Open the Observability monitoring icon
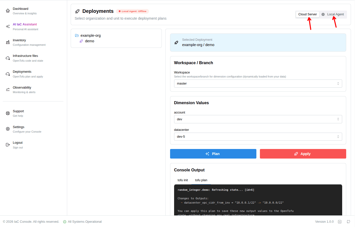Image resolution: width=355 pixels, height=227 pixels. (x=8, y=89)
